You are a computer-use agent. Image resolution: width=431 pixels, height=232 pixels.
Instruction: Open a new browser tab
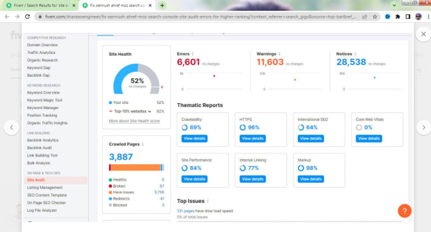162,6
